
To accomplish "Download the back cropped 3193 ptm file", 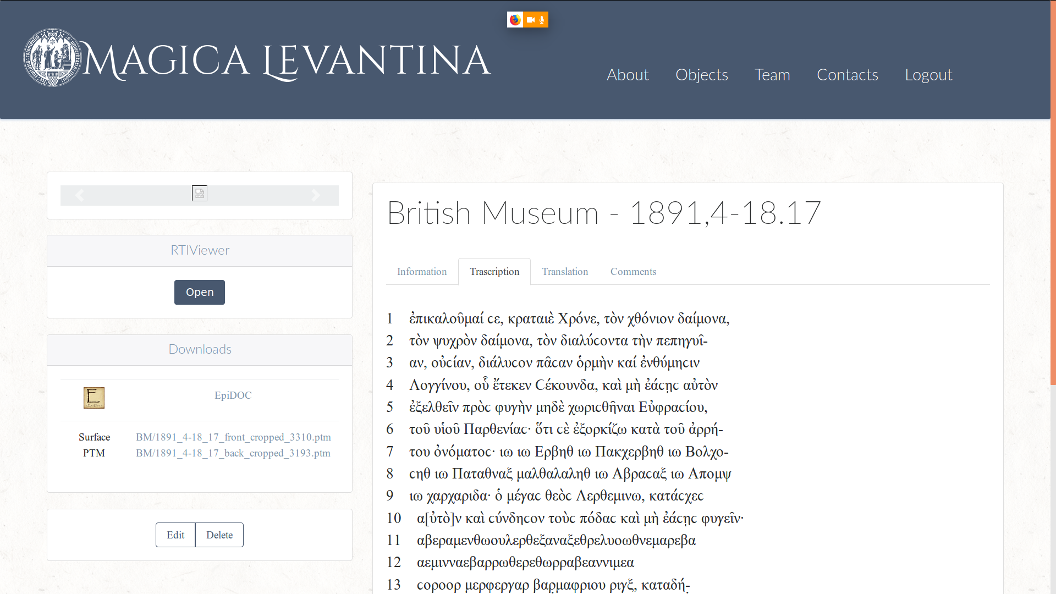I will pos(233,453).
